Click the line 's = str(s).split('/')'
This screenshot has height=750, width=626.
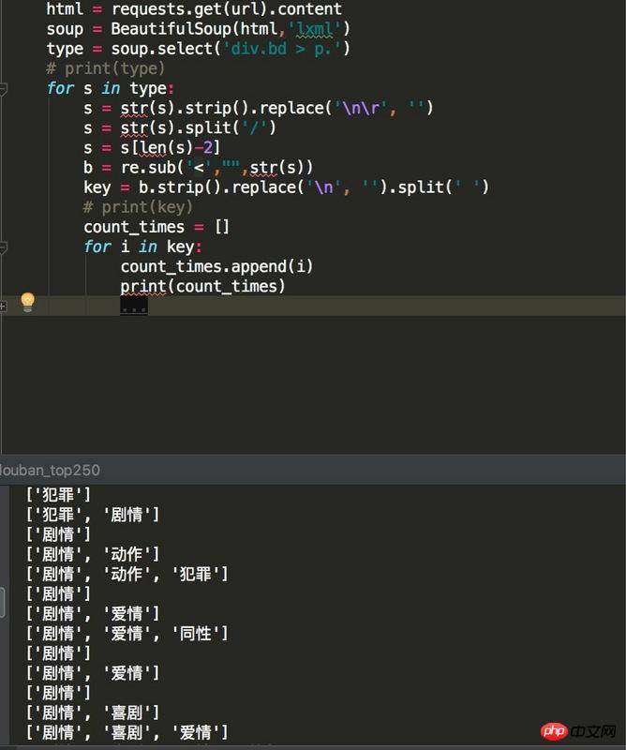[180, 128]
